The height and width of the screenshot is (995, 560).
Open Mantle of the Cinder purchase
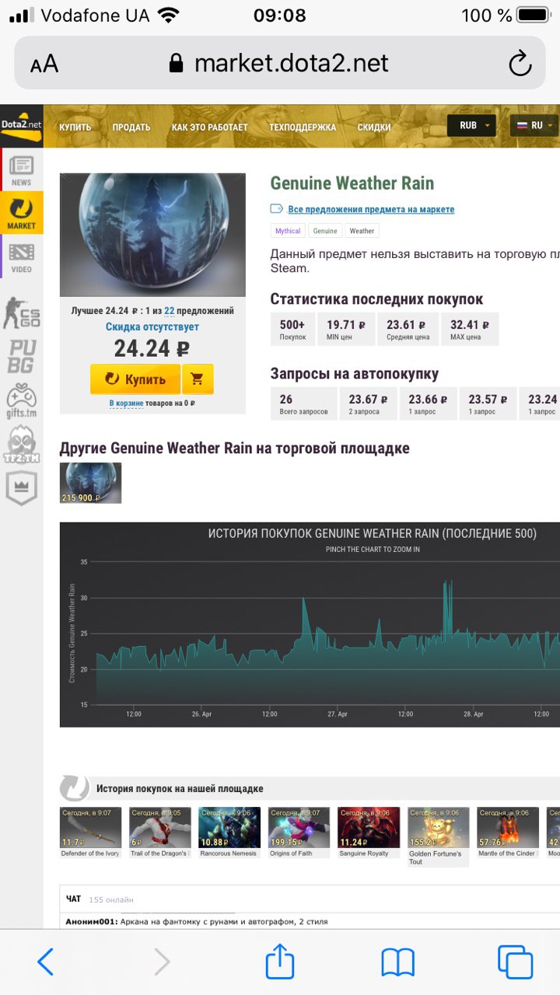508,833
